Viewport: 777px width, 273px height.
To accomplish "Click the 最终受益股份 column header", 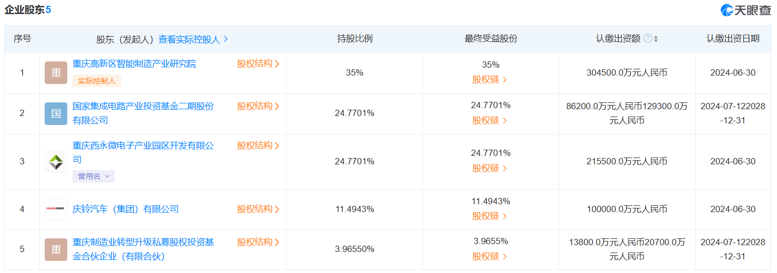I will coord(491,39).
